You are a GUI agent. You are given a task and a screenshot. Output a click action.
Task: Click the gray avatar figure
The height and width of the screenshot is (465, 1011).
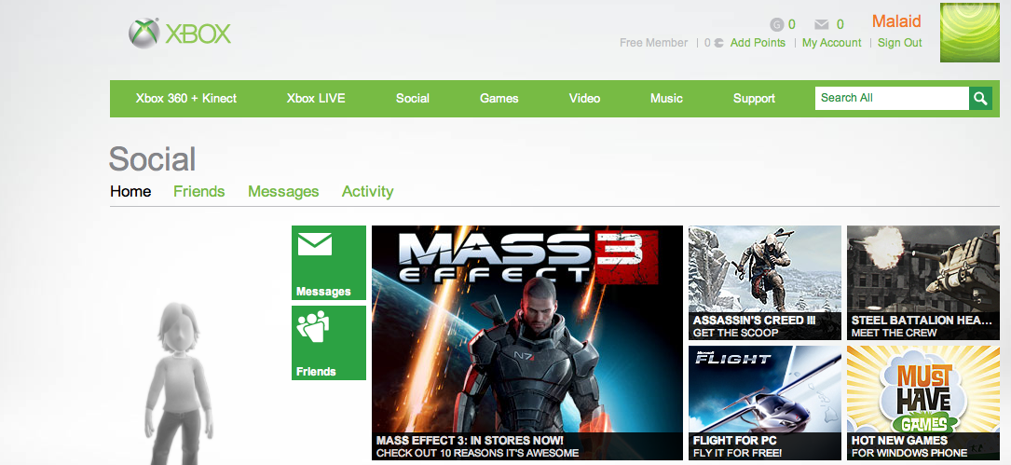coord(179,384)
